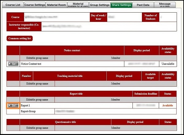Open Material Available for all users tab
The image size is (184, 135).
click(x=78, y=5)
